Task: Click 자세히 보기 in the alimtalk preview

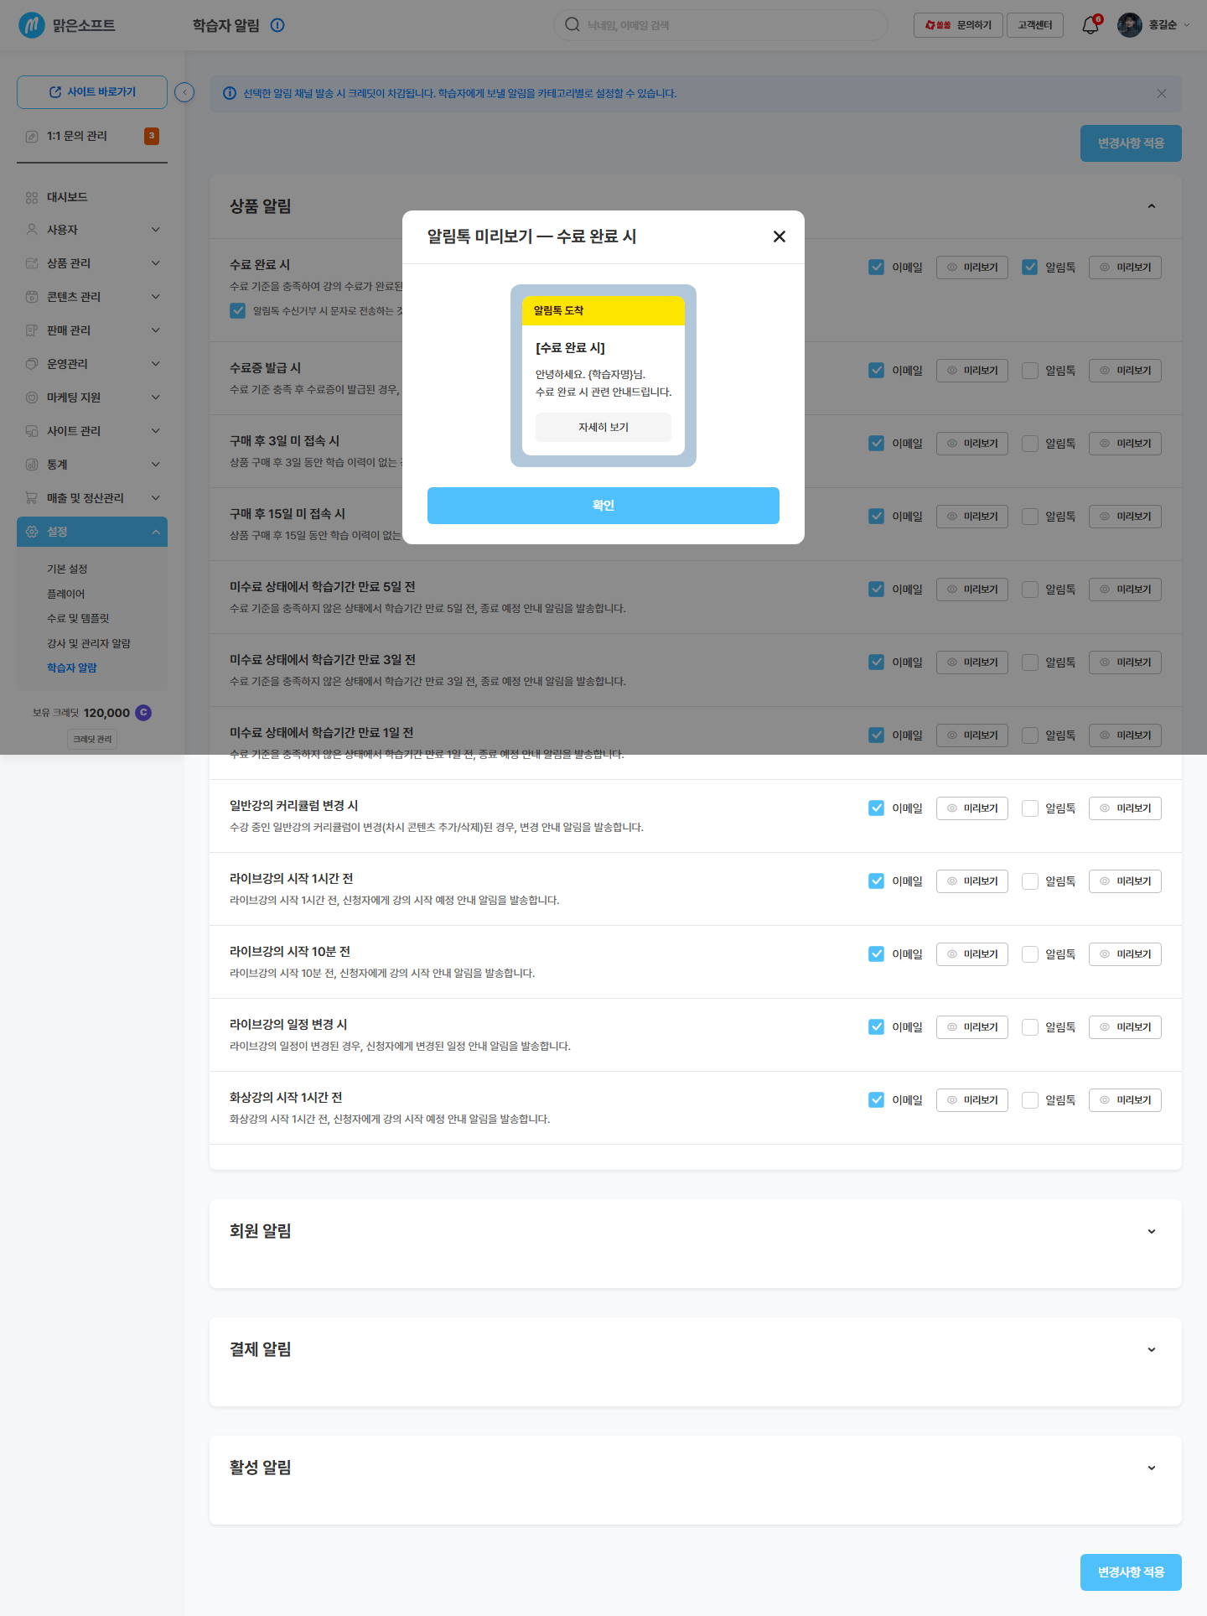Action: coord(603,427)
